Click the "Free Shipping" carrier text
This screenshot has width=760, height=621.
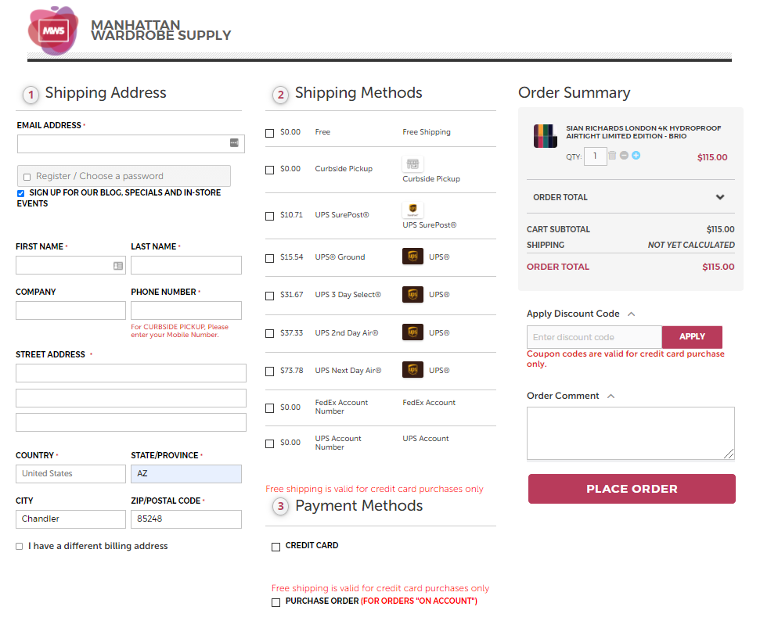coord(427,131)
